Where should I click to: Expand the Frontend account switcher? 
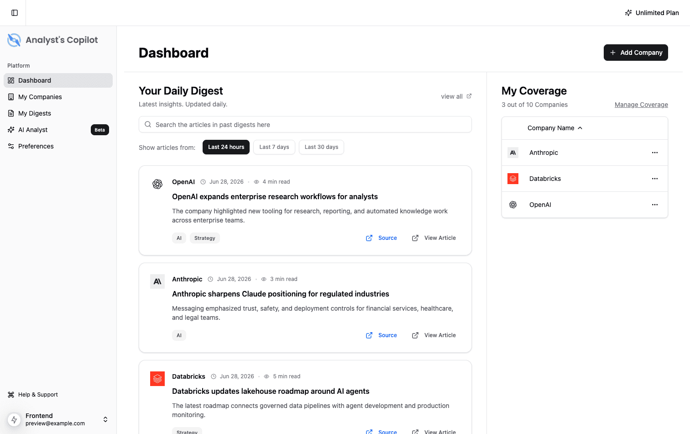pyautogui.click(x=105, y=419)
